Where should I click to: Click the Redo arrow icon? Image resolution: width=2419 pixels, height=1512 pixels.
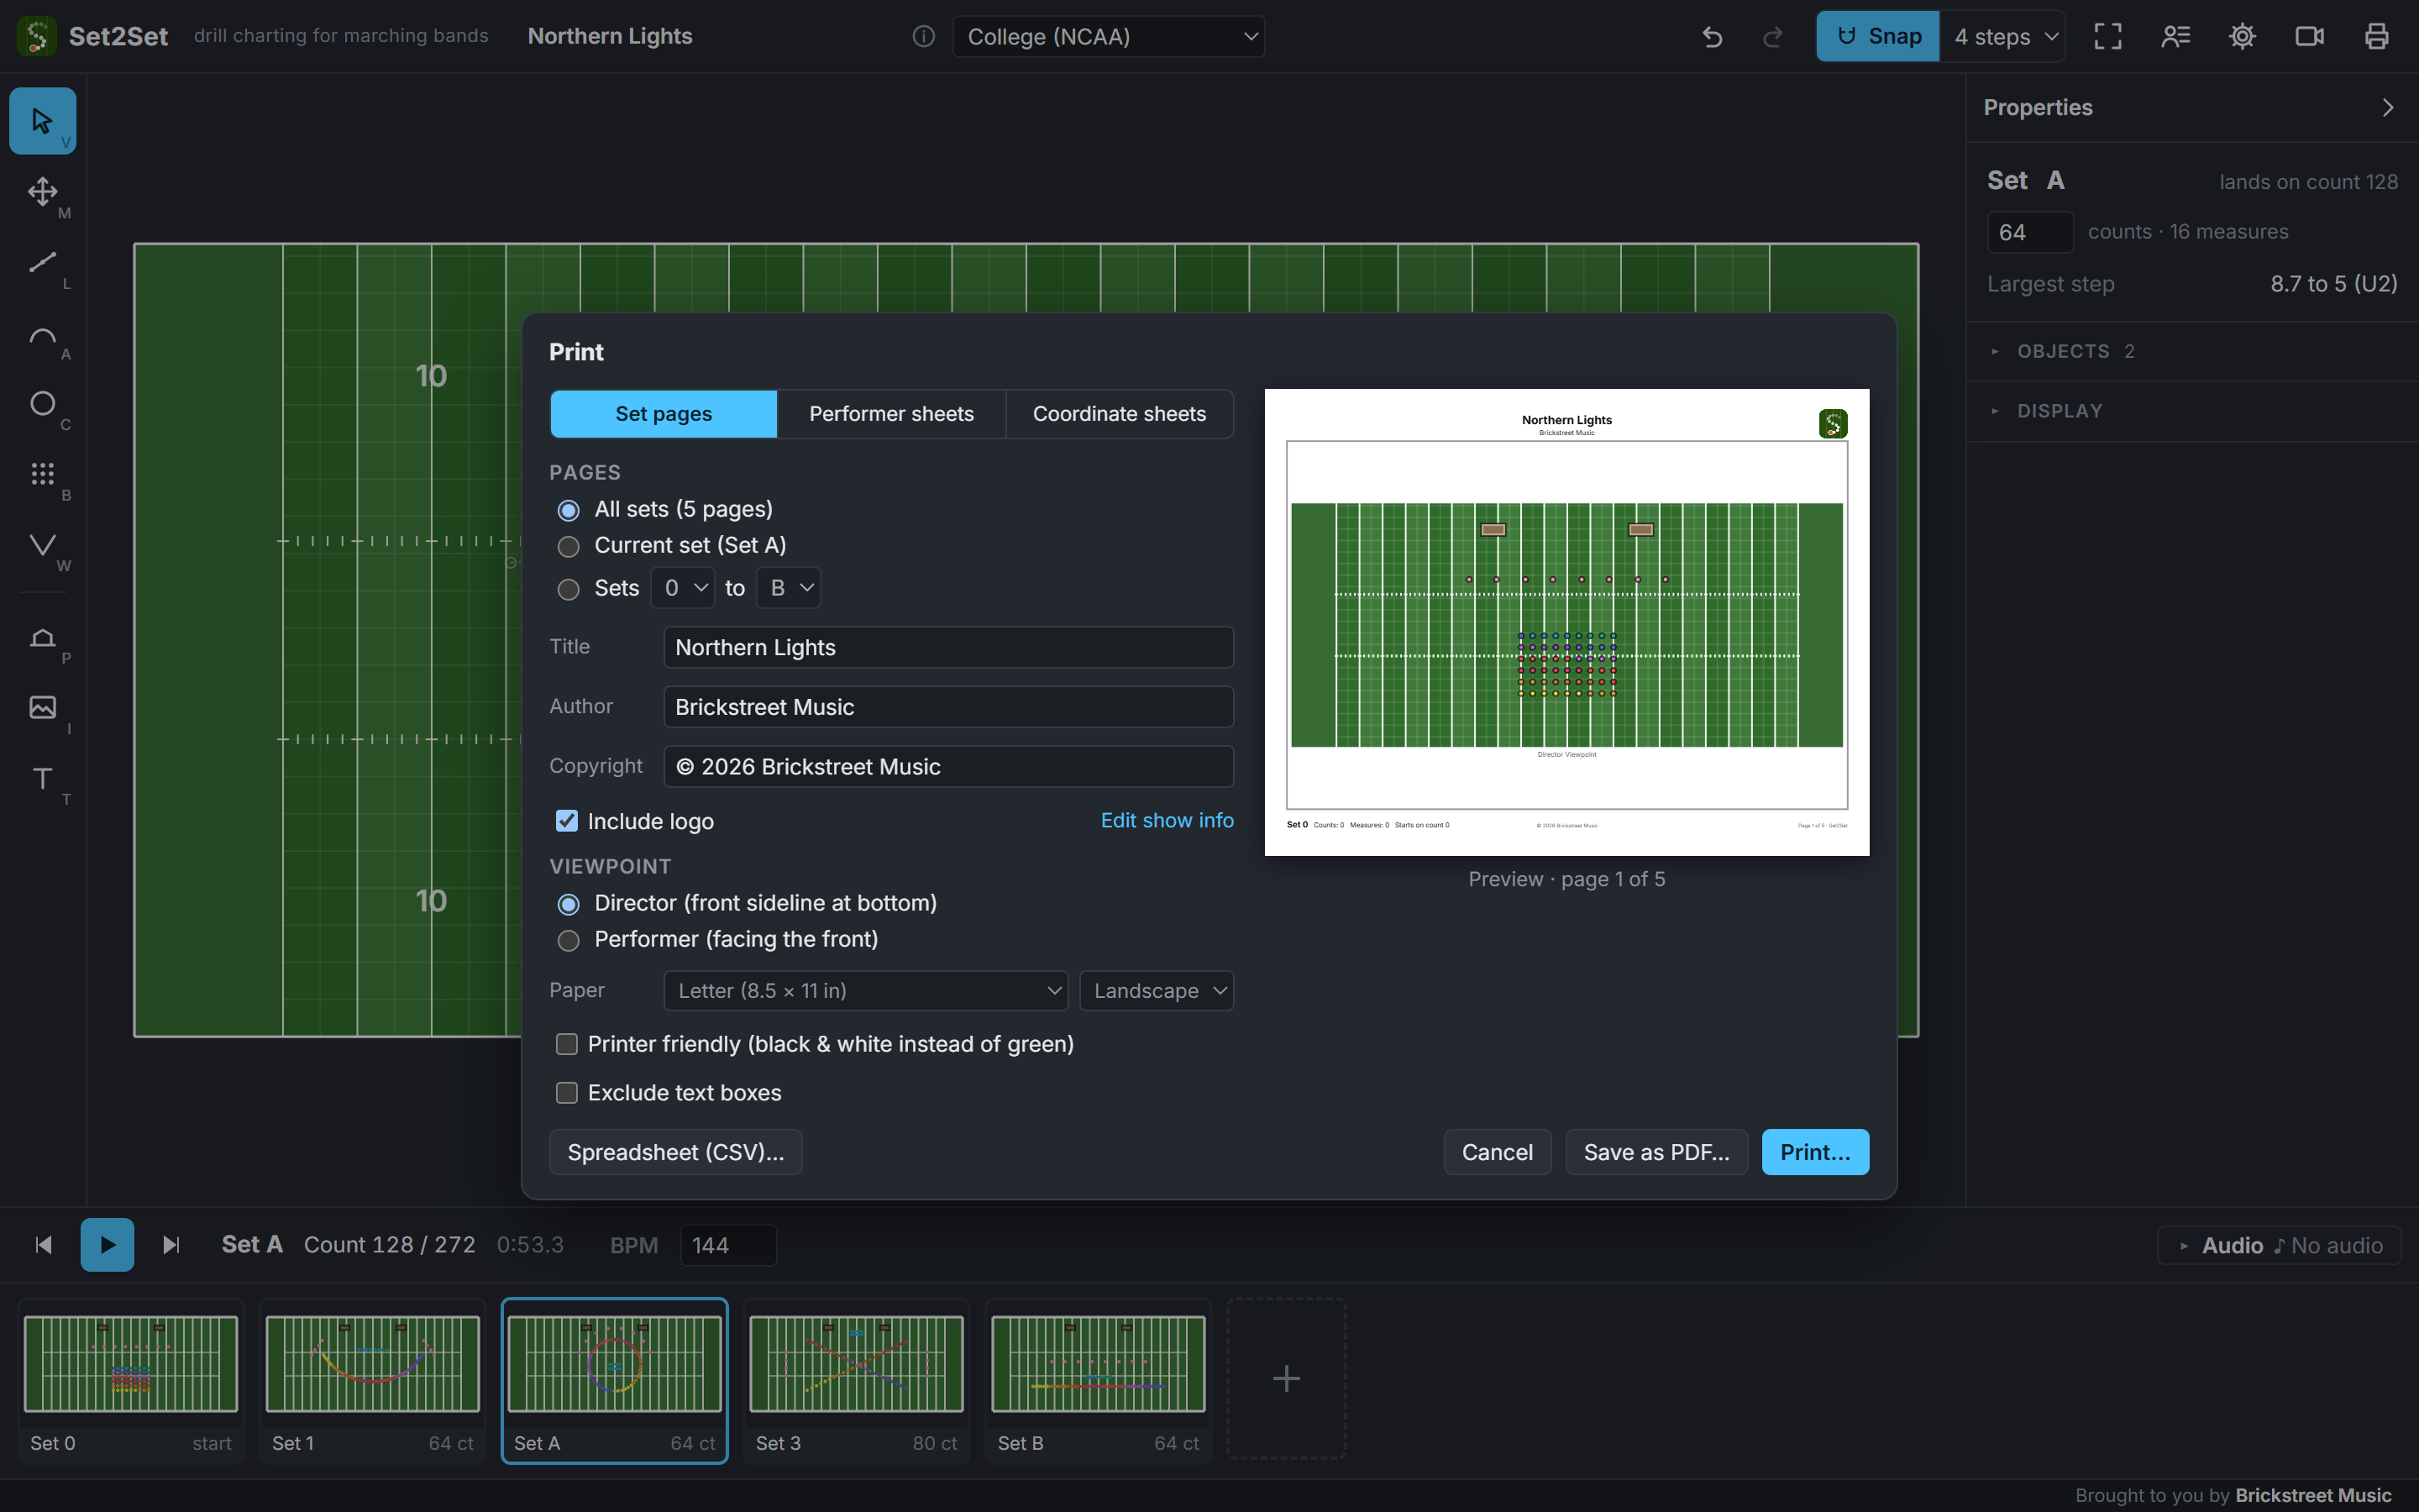tap(1772, 37)
